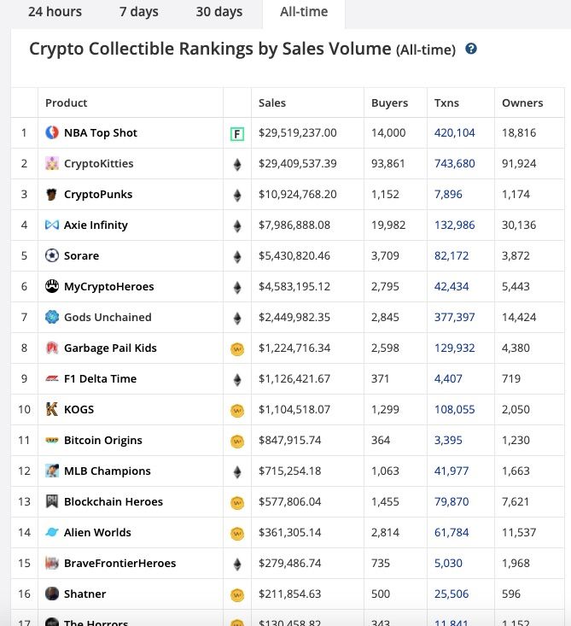Click the Sorare soccer ball icon
571x626 pixels.
click(x=52, y=255)
